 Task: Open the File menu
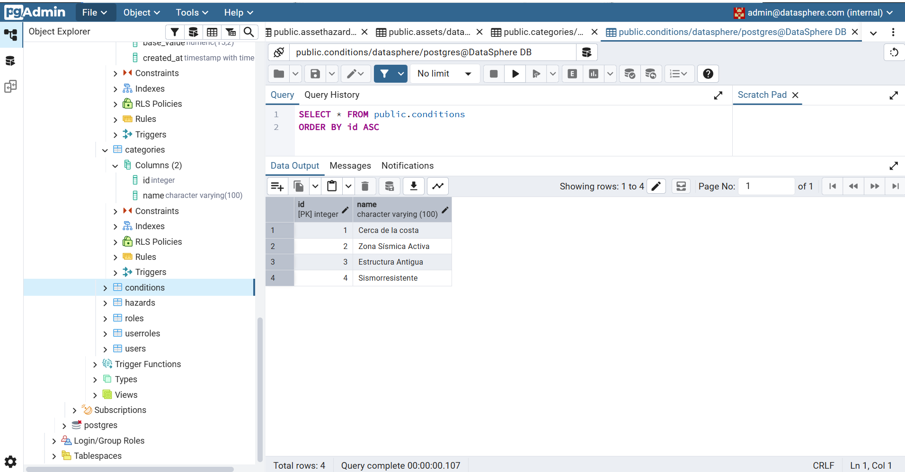(x=95, y=12)
